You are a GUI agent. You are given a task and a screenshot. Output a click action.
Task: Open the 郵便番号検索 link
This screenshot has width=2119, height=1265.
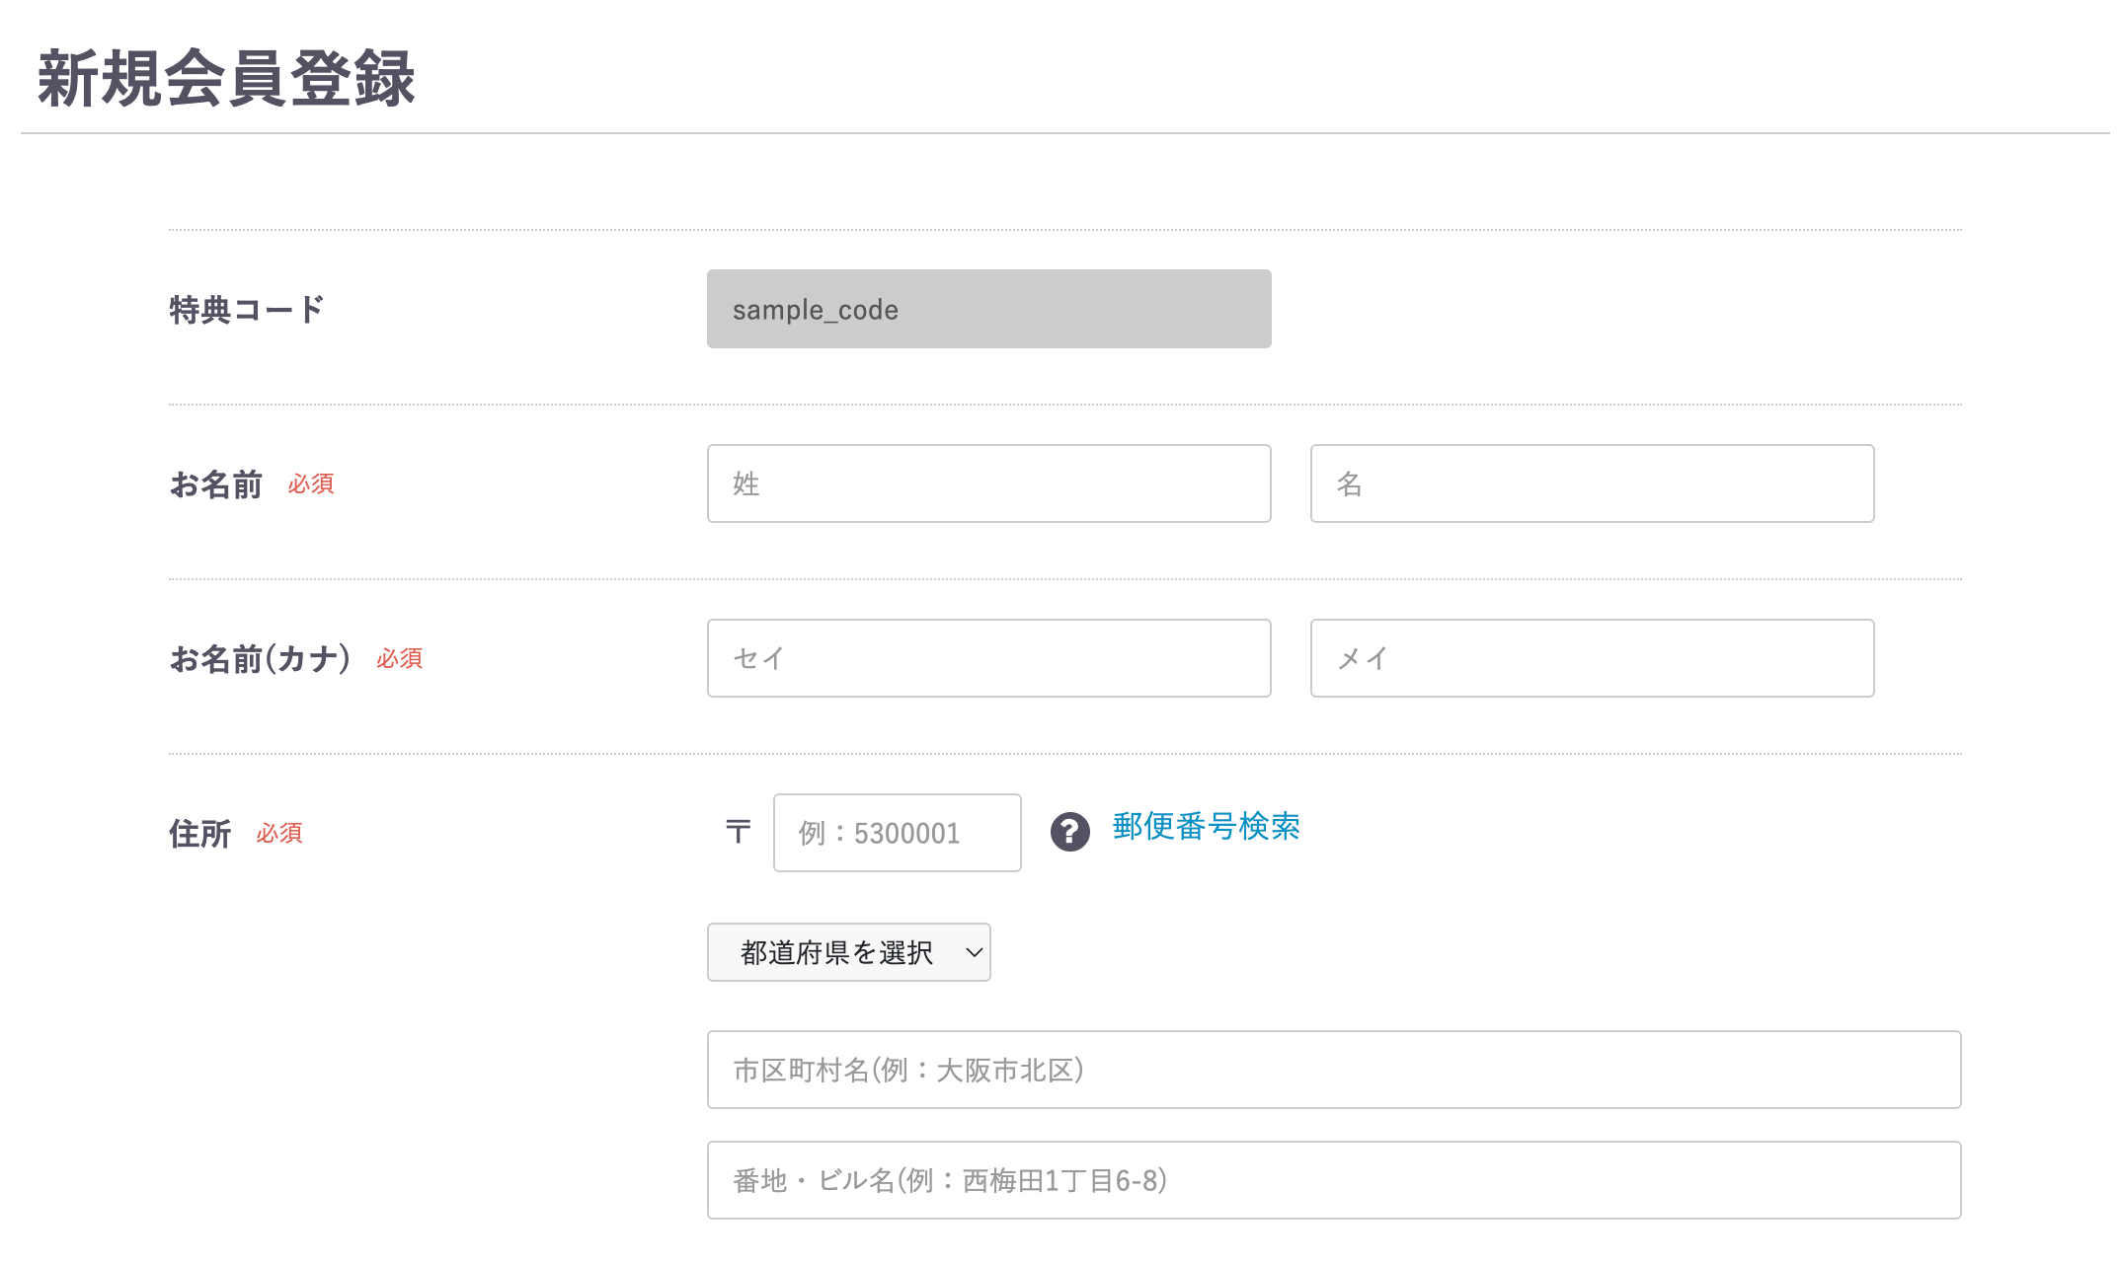pos(1206,826)
